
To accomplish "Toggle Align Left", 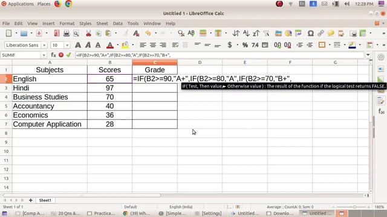I will (x=143, y=45).
